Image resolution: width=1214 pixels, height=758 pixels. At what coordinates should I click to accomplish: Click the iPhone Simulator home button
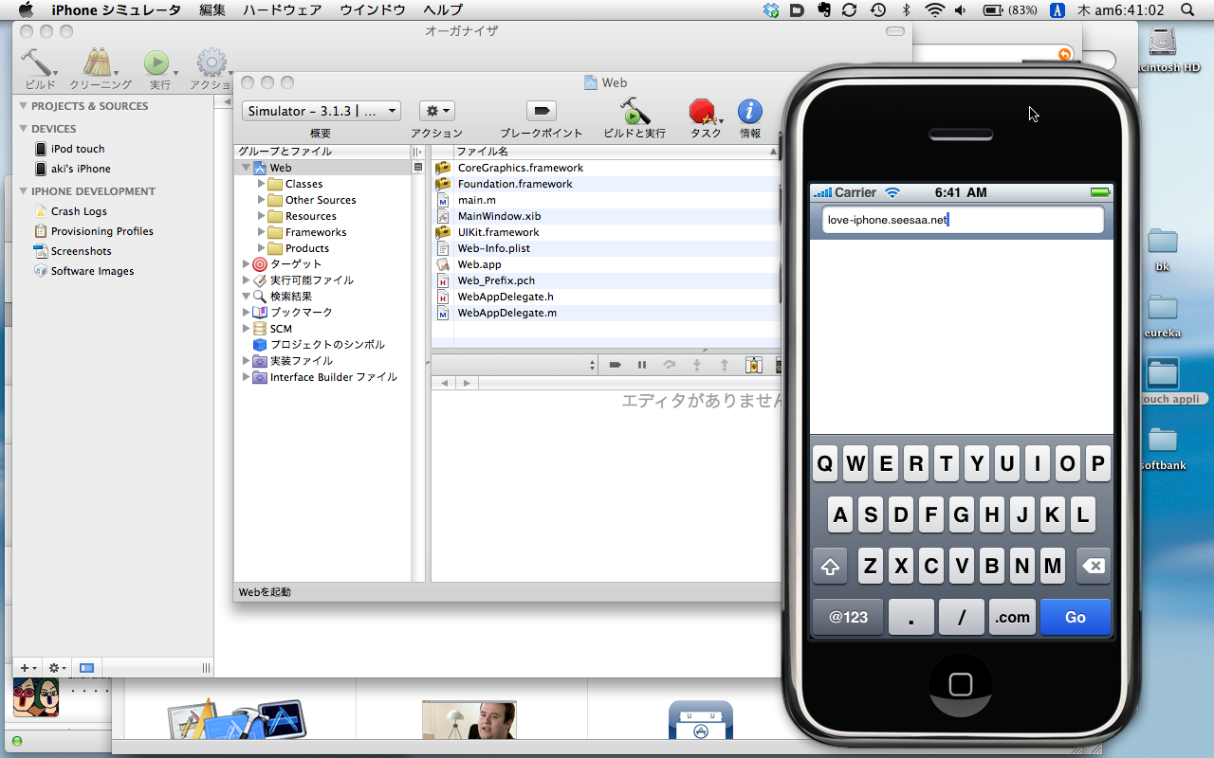click(961, 683)
